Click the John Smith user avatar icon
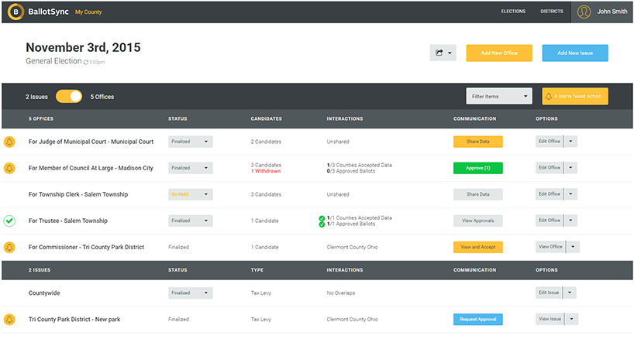Image resolution: width=634 pixels, height=356 pixels. pos(584,12)
